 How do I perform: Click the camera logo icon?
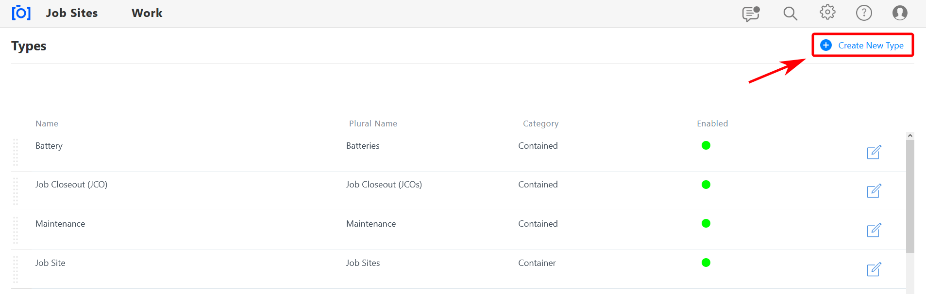coord(21,13)
